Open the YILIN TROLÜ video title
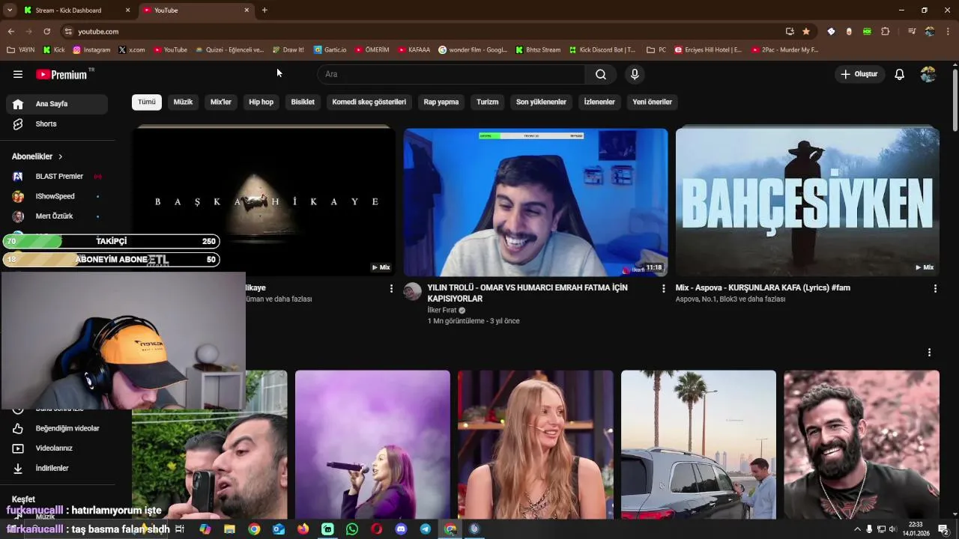The width and height of the screenshot is (959, 539). click(527, 293)
